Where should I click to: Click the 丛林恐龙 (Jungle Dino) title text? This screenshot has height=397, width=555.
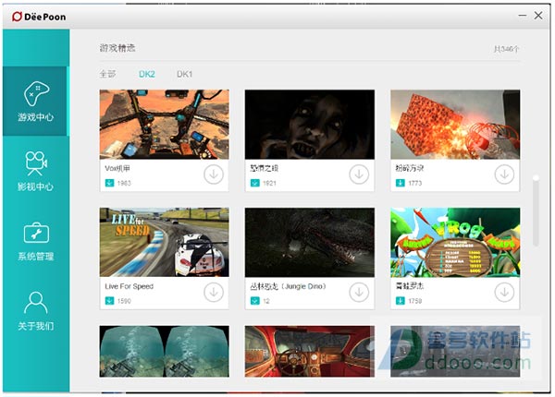click(288, 286)
